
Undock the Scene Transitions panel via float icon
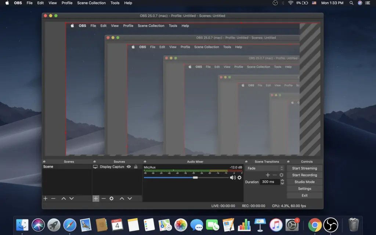click(246, 162)
